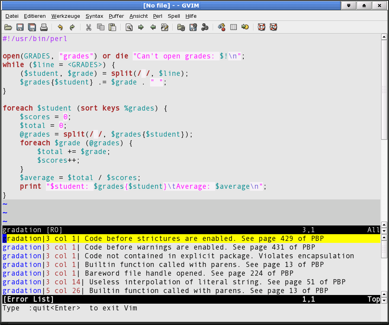
Task: Click the Load session folder-gear icon
Action: (x=181, y=27)
